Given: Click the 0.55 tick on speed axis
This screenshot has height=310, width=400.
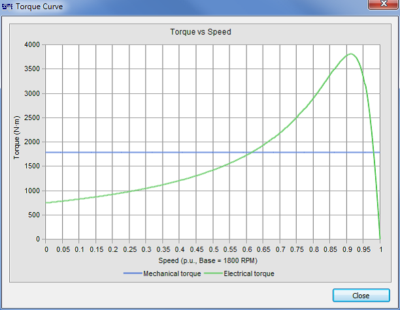Looking at the screenshot, I should click(230, 249).
